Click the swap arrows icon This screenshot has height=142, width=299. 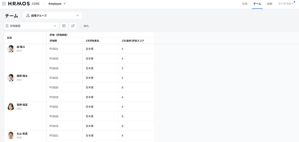pos(73,26)
